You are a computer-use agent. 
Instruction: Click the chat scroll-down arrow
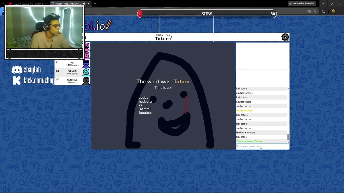pos(288,142)
